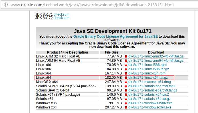
Task: Click red download arrow for linux-arm64 file
Action: 126,61
